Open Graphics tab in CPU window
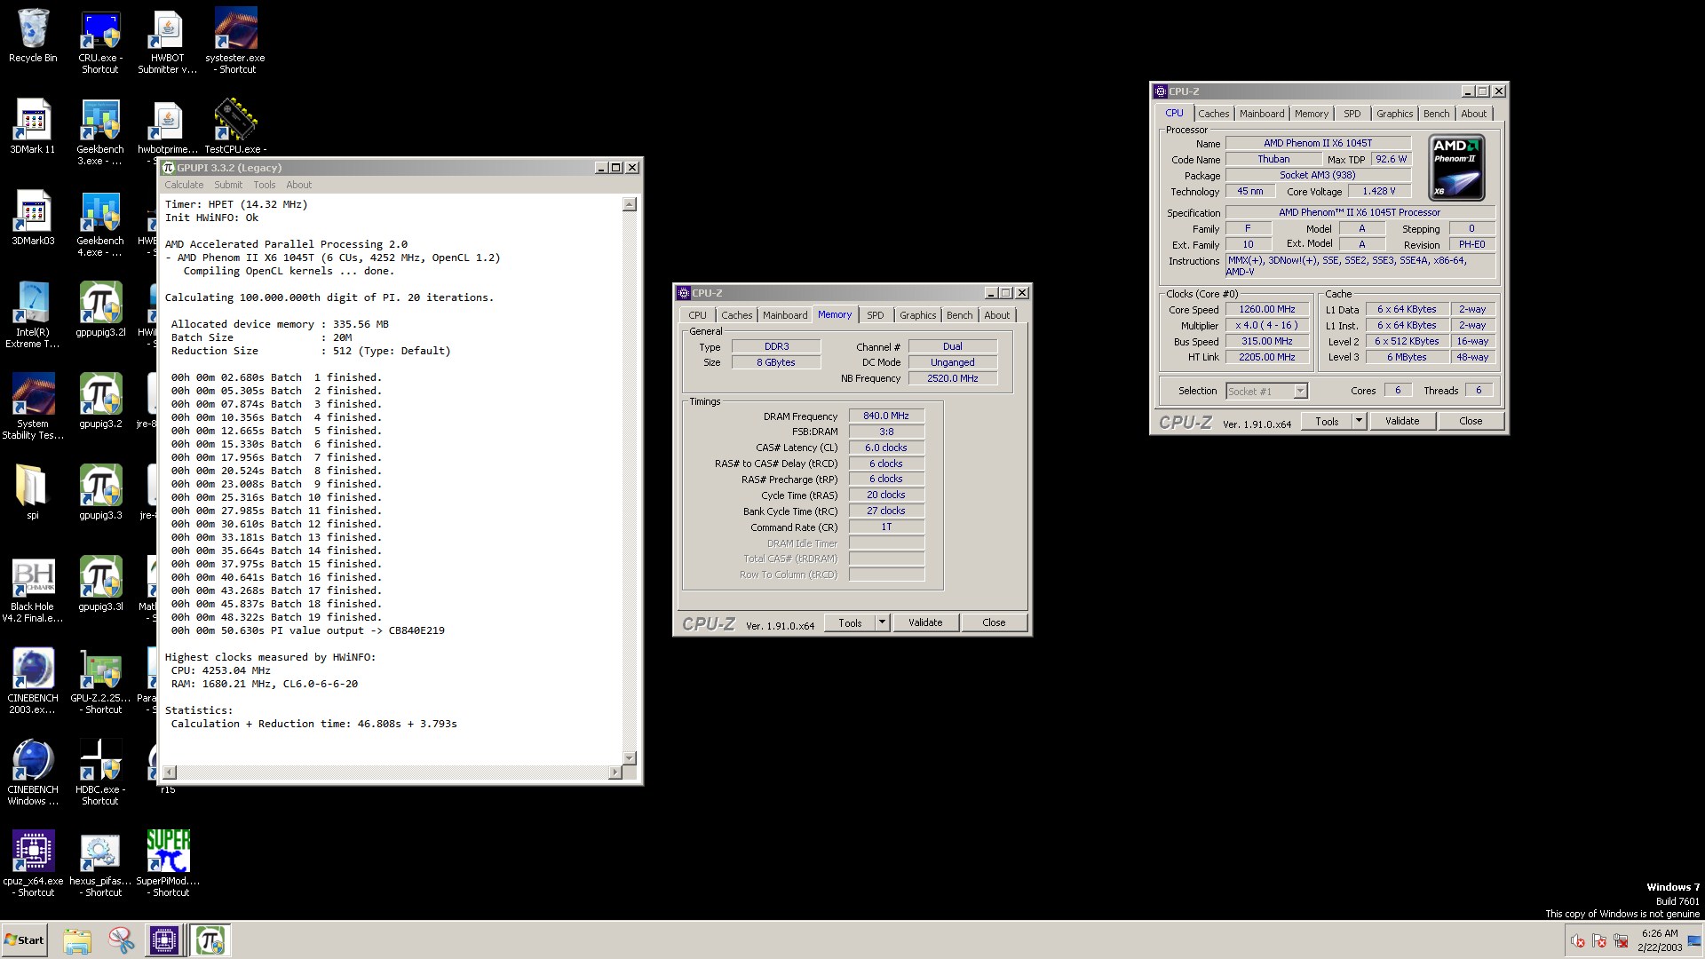Image resolution: width=1705 pixels, height=959 pixels. tap(1394, 114)
